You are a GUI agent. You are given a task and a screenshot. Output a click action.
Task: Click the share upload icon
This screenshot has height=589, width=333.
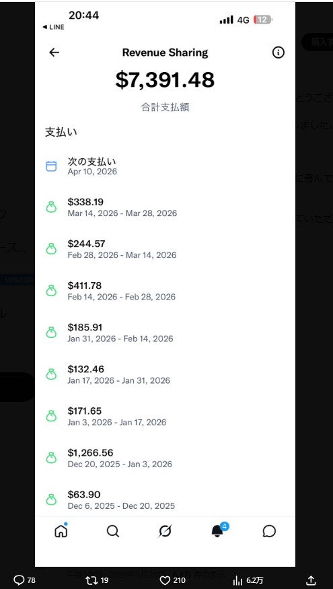click(311, 580)
